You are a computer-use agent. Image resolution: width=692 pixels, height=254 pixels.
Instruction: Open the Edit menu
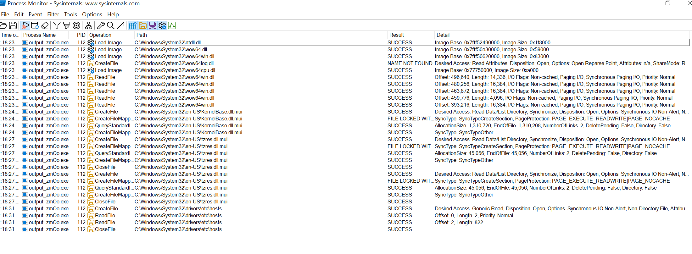(19, 14)
